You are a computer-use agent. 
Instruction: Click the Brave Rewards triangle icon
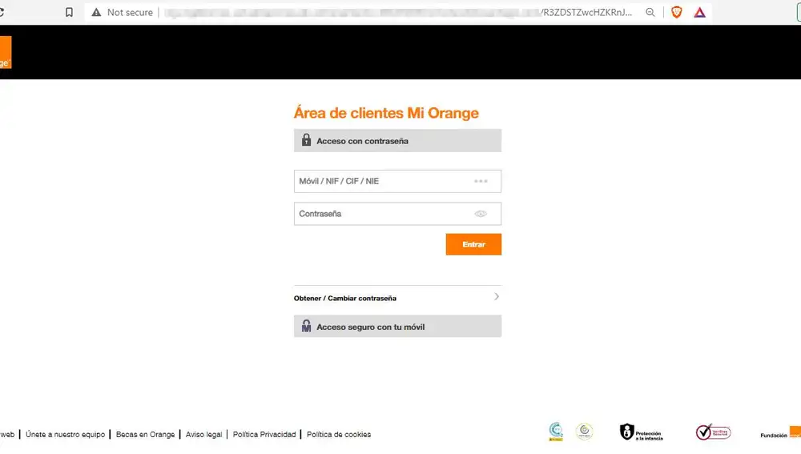[699, 12]
